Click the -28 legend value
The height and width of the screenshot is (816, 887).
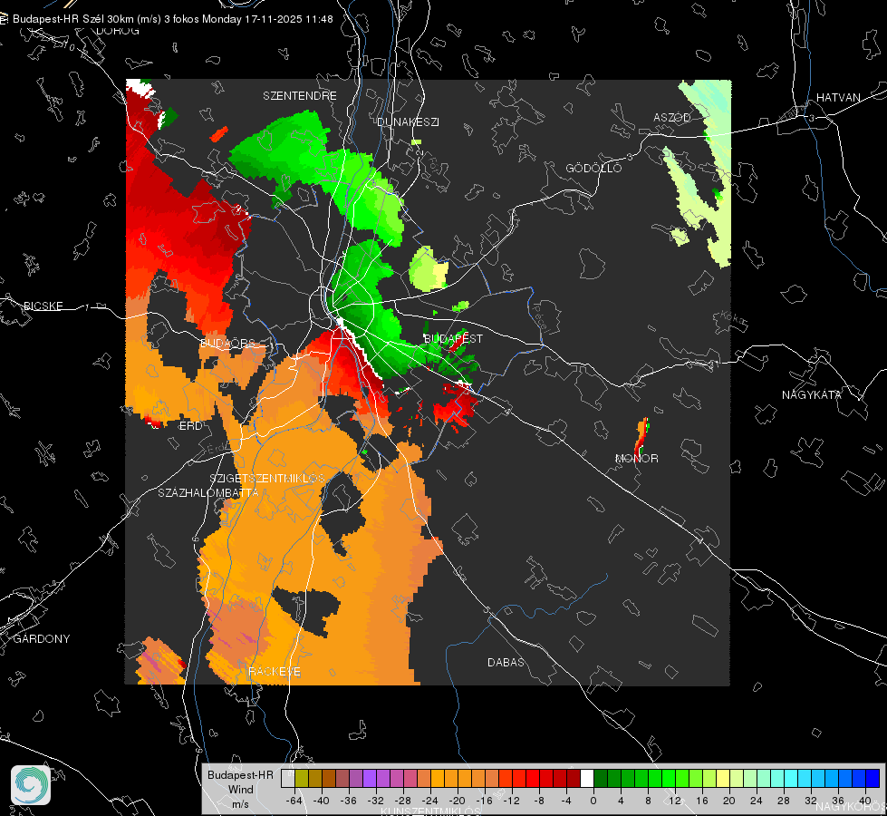(x=403, y=801)
